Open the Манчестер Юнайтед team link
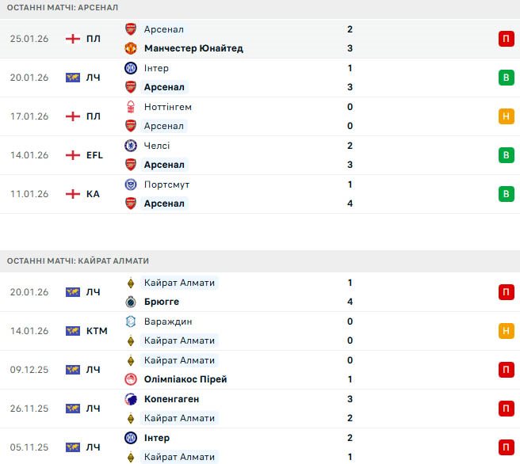520x464 pixels. tap(193, 48)
